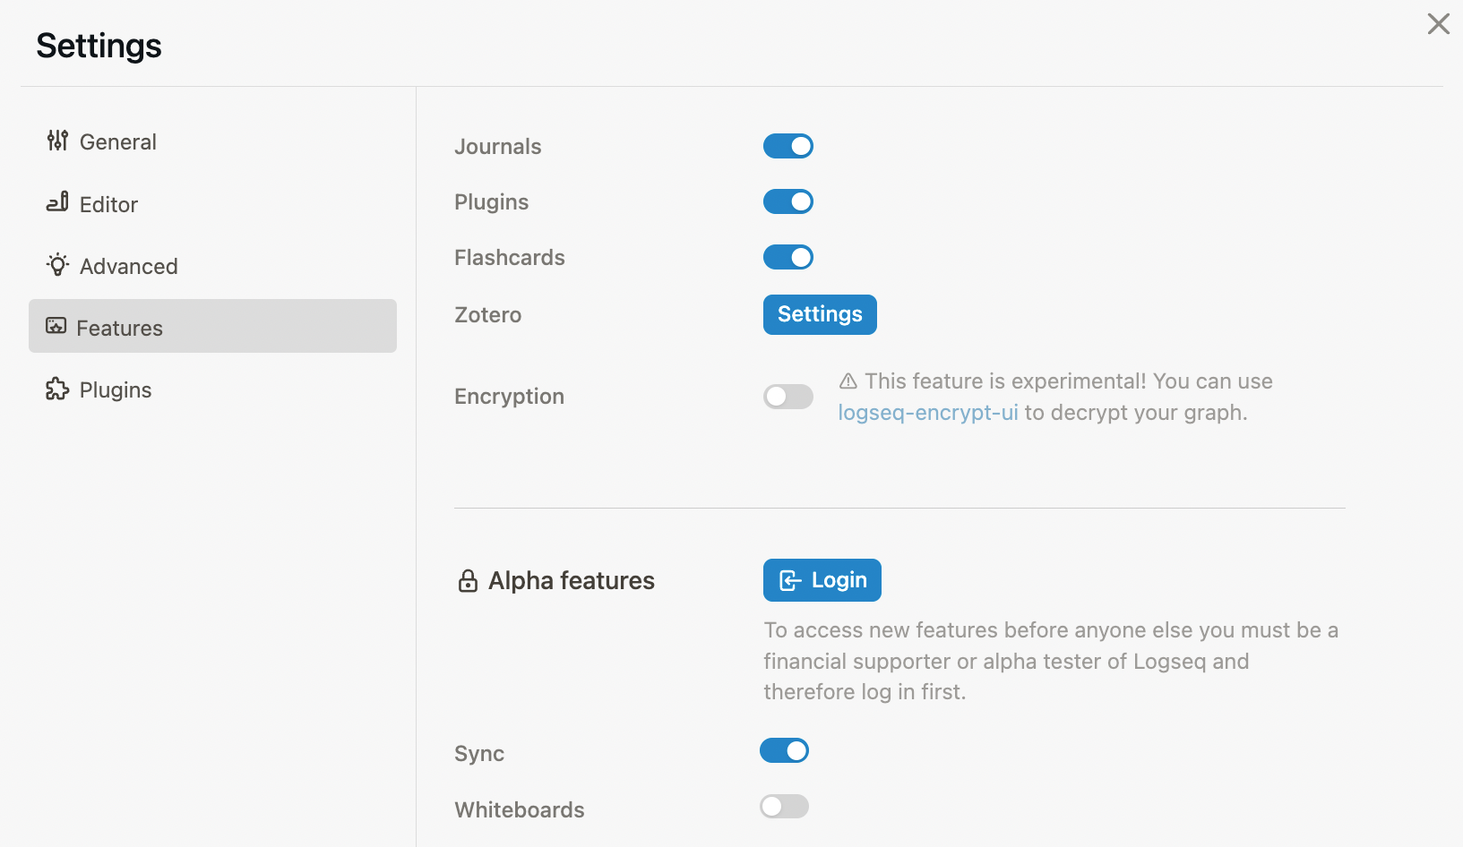This screenshot has width=1463, height=847.
Task: Click the lock icon beside Alpha features
Action: point(468,581)
